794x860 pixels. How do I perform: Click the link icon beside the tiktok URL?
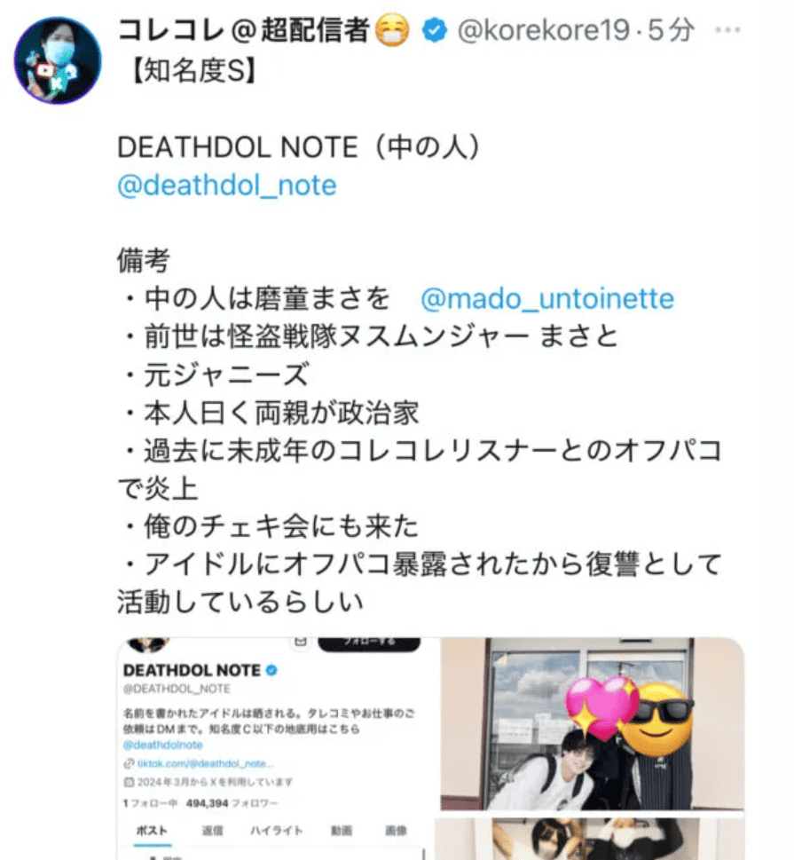tap(129, 763)
